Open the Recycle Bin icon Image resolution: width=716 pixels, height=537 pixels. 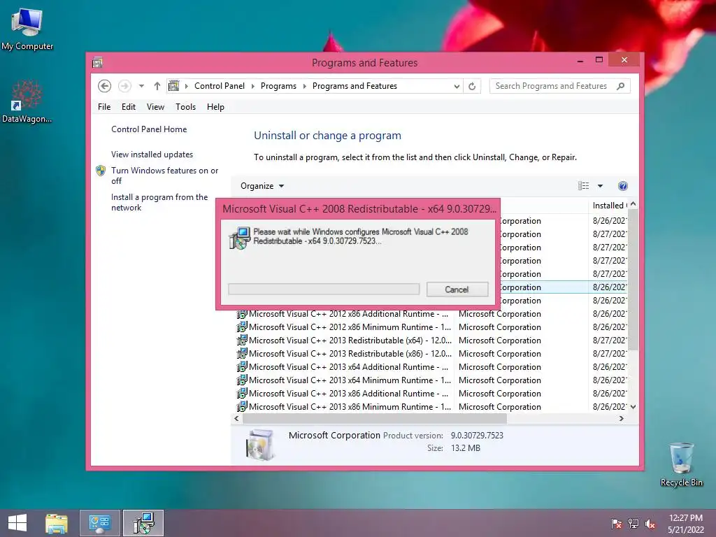[681, 465]
